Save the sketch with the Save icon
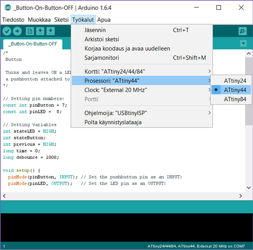This screenshot has width=253, height=250. pos(51,31)
